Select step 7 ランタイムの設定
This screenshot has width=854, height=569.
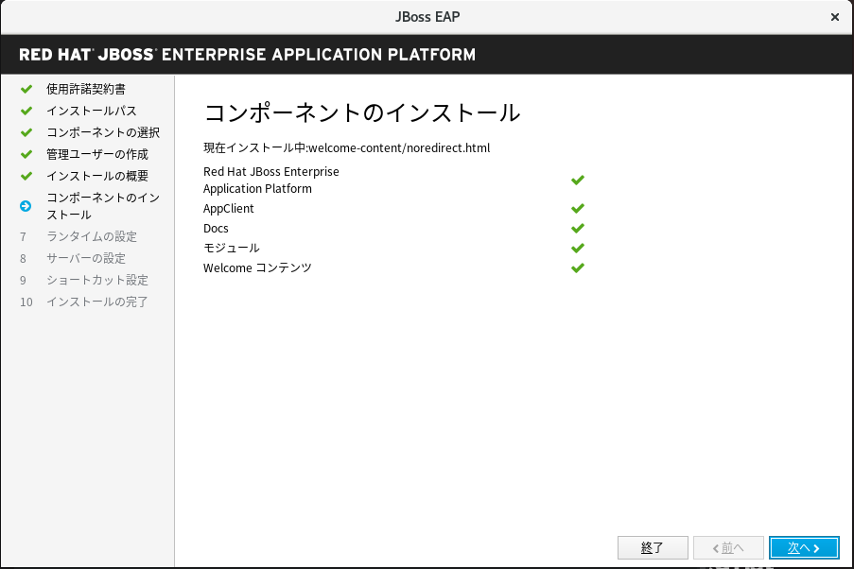[x=92, y=236]
